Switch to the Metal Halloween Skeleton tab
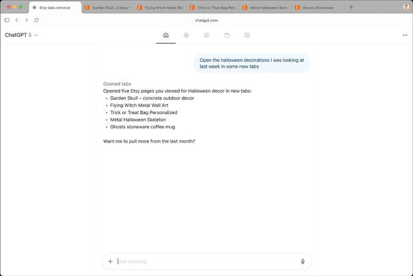The image size is (413, 276). 265,8
